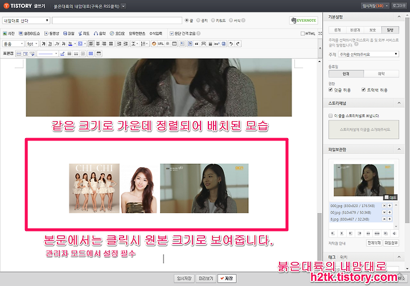The height and width of the screenshot is (286, 410).
Task: Save the post with 저장
Action: (x=227, y=279)
